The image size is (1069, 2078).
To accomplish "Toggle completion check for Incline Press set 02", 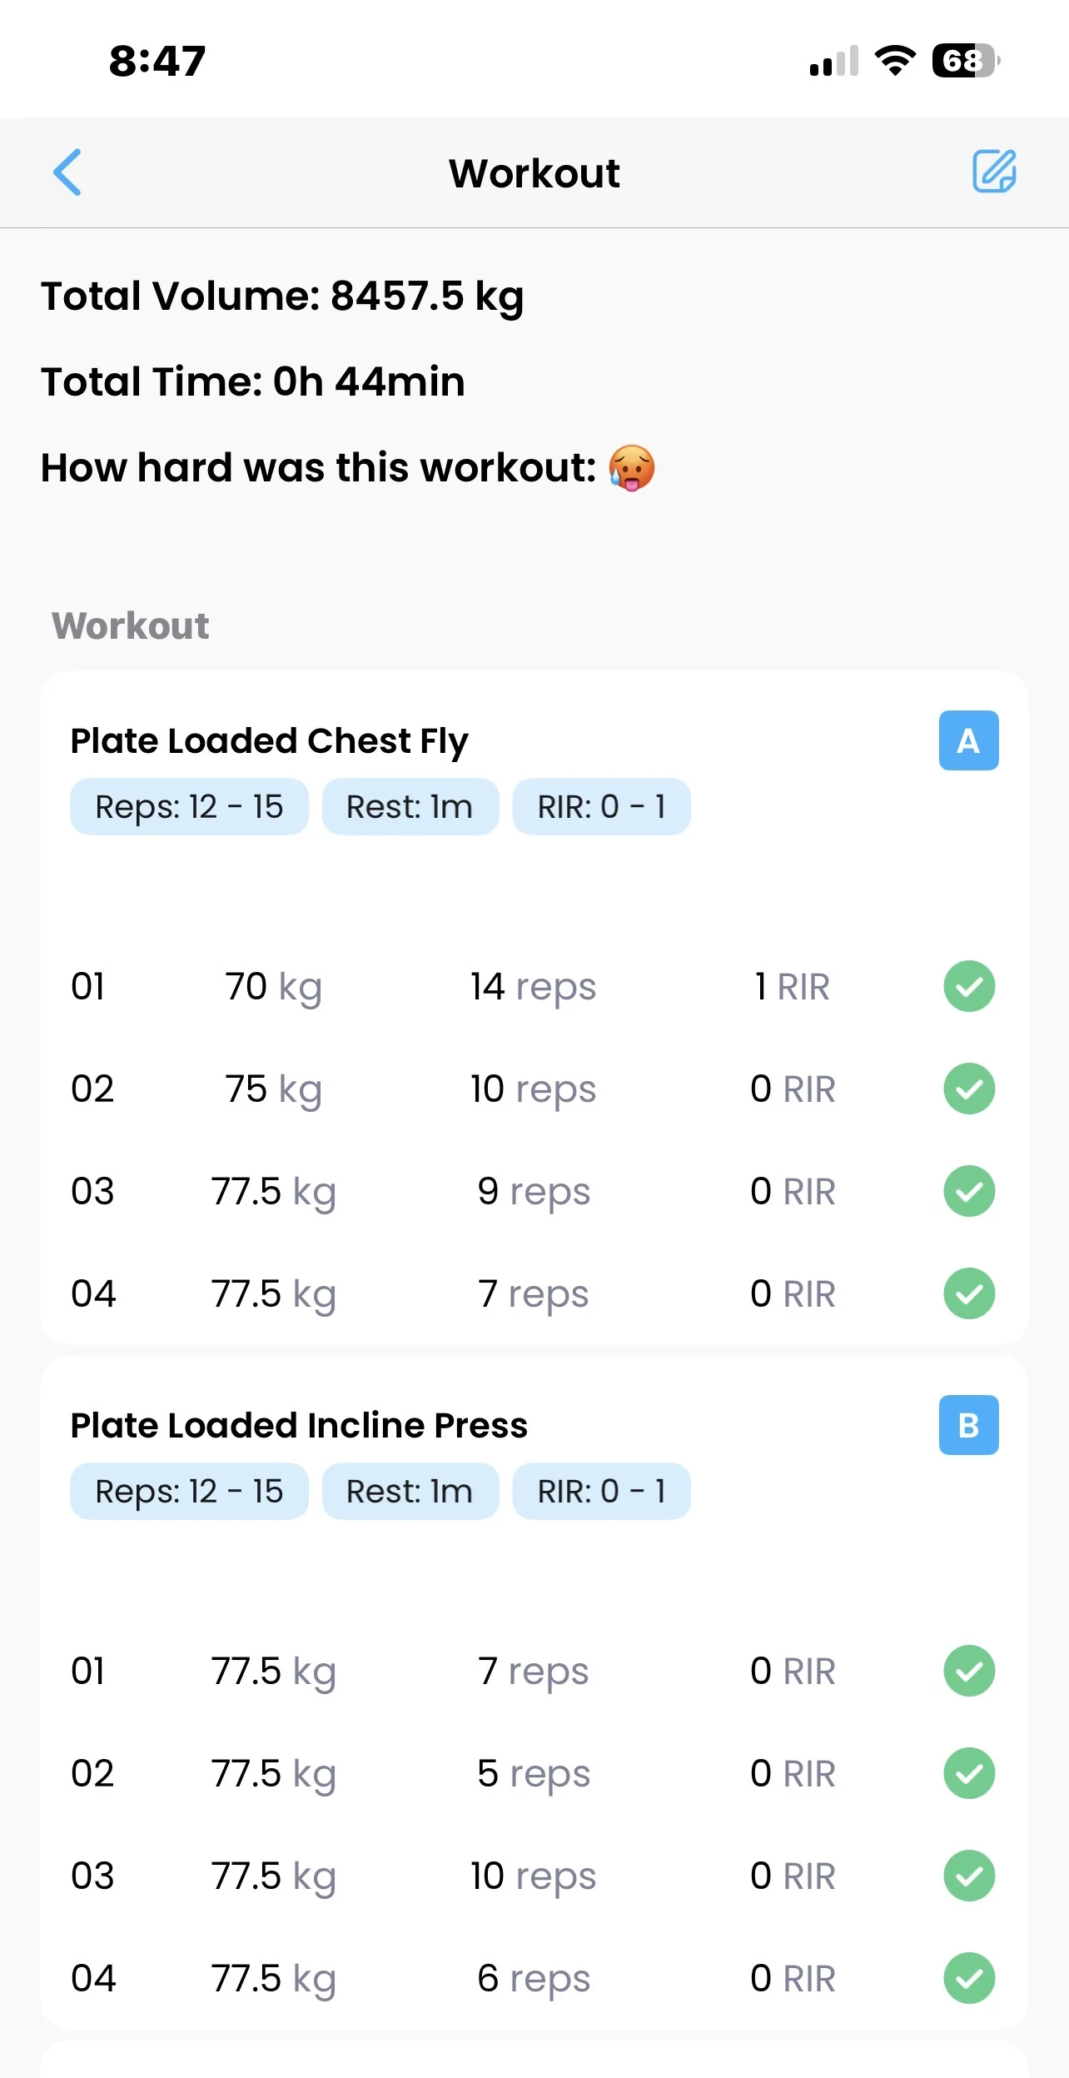I will (969, 1773).
